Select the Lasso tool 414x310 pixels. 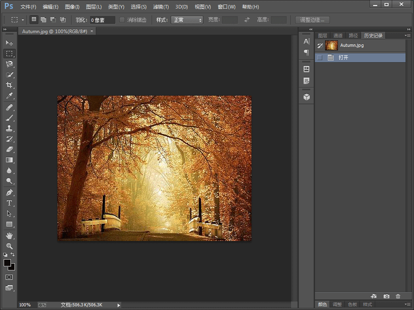click(x=9, y=64)
